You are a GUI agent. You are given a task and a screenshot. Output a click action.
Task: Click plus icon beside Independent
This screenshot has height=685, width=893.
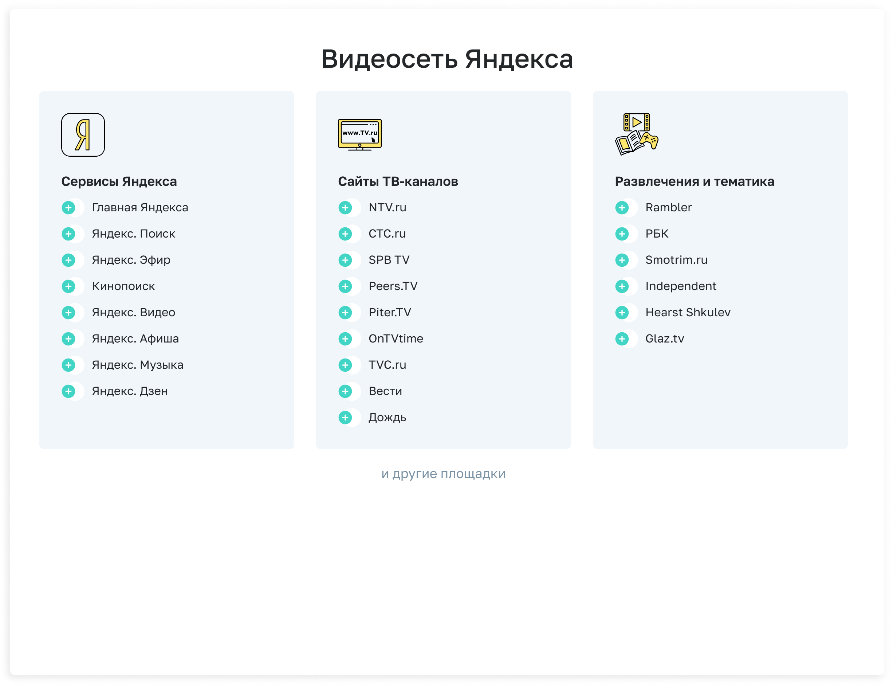click(622, 286)
